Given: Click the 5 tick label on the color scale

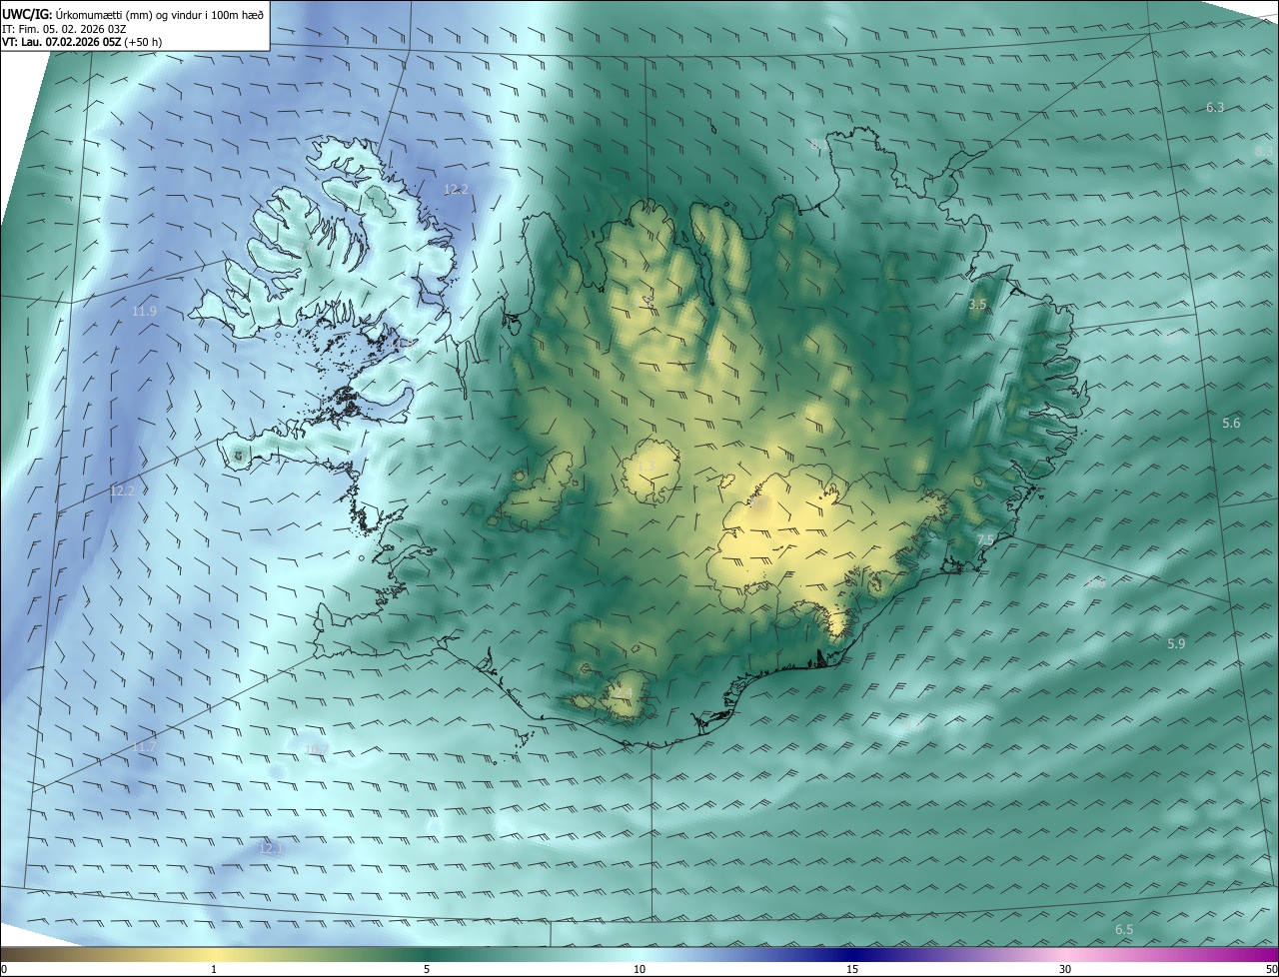Looking at the screenshot, I should coord(427,969).
